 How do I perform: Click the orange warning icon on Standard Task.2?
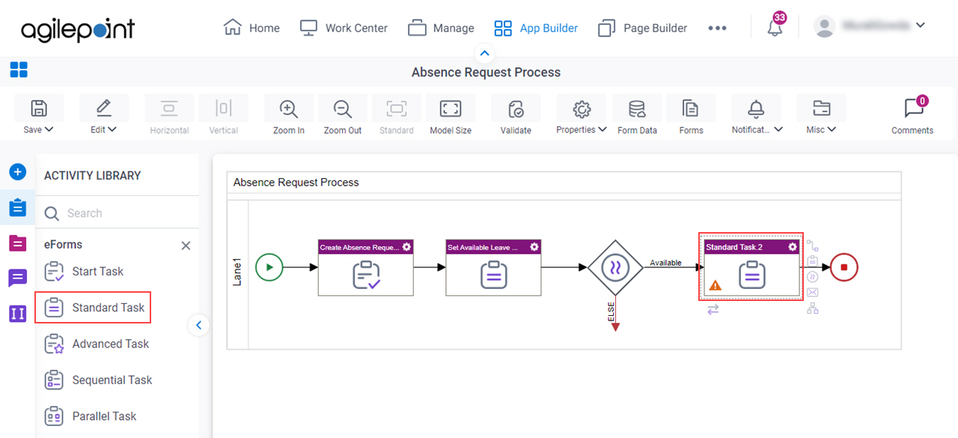pos(715,285)
